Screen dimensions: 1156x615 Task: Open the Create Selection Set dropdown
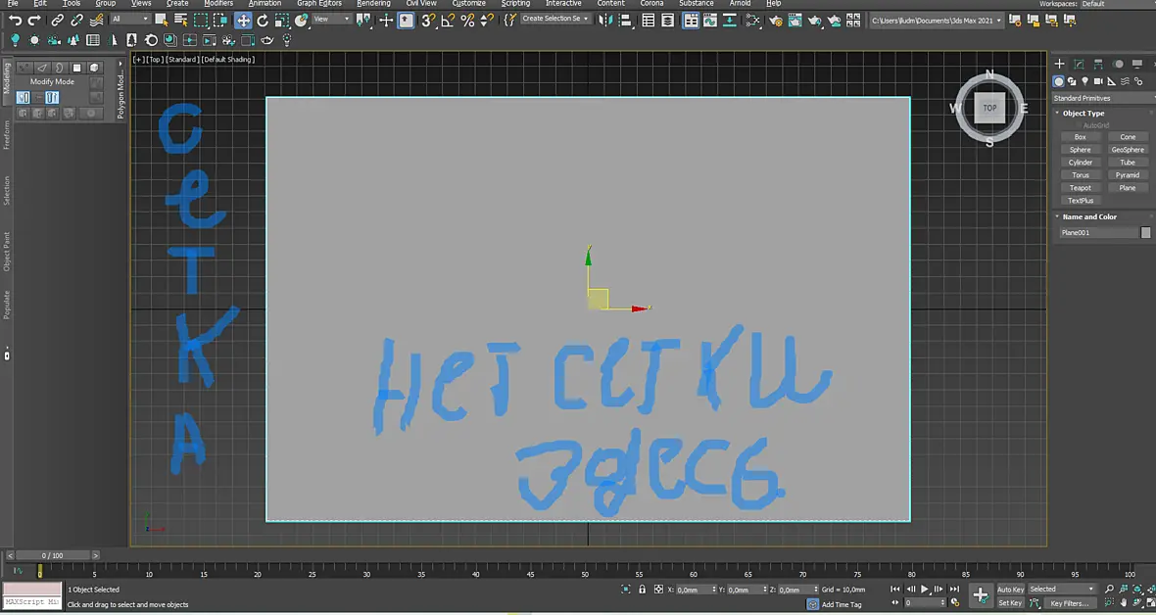tap(555, 19)
